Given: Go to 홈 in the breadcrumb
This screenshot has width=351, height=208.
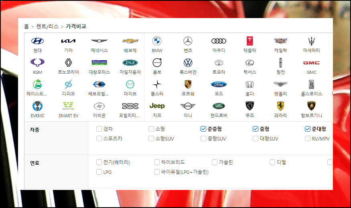Looking at the screenshot, I should pos(26,27).
